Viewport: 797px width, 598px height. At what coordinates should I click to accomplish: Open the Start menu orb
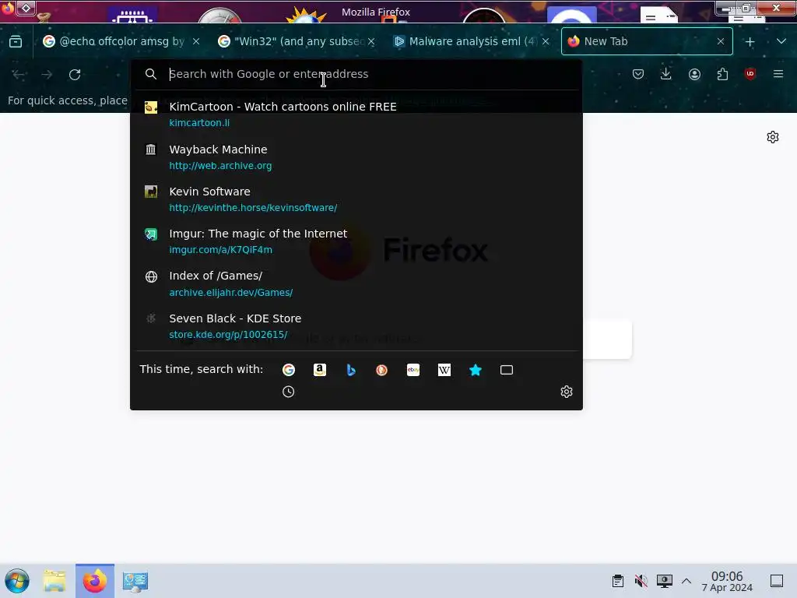(x=17, y=581)
